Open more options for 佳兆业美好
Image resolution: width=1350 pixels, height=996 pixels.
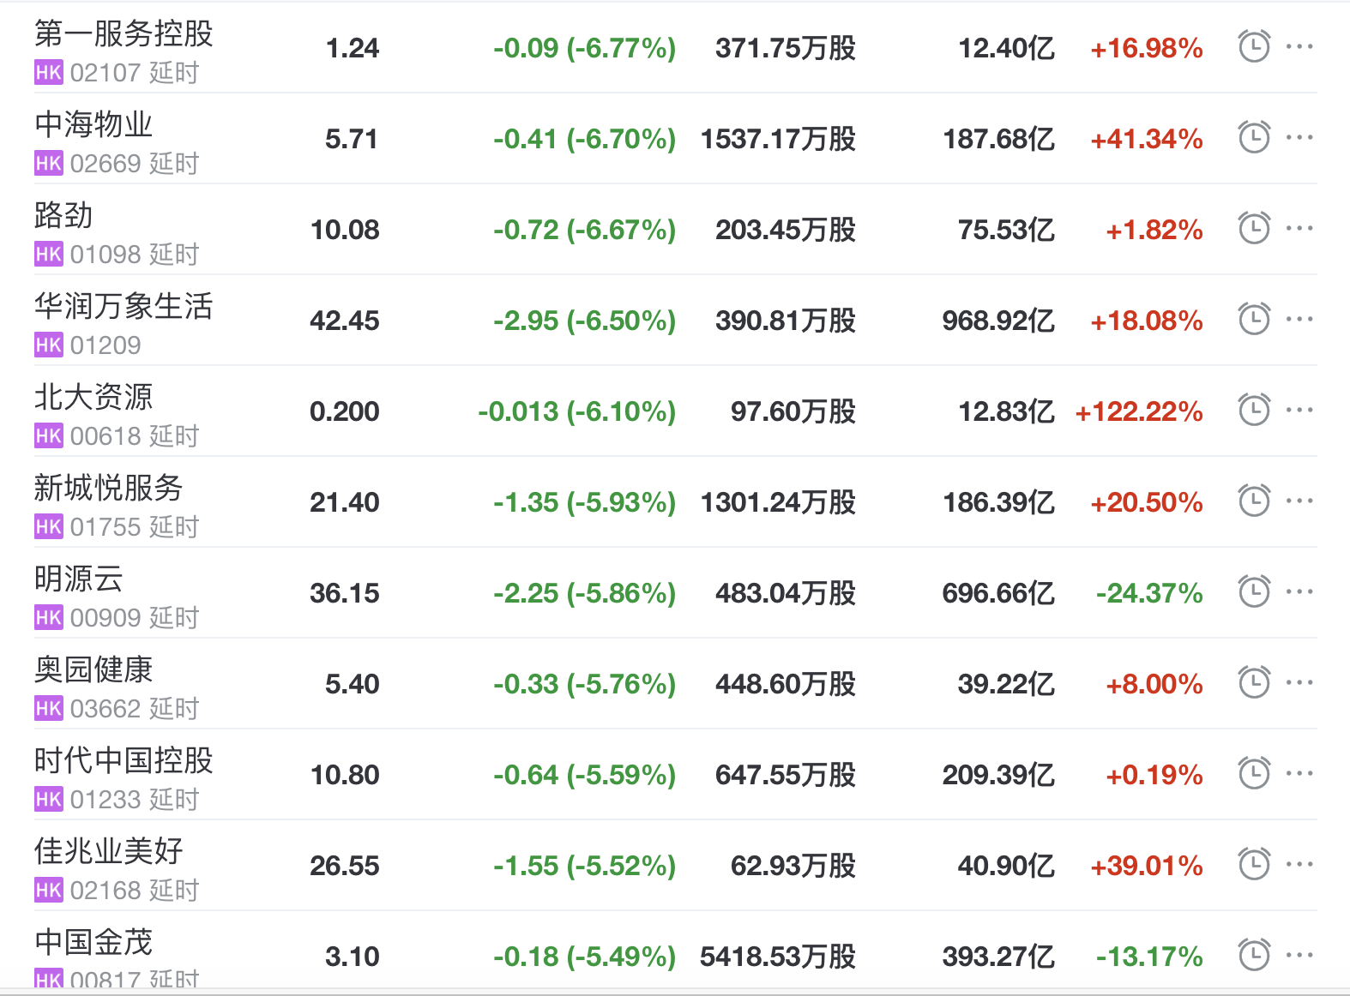[1299, 864]
